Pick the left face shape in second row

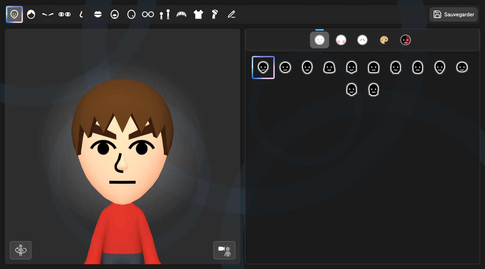click(x=351, y=90)
